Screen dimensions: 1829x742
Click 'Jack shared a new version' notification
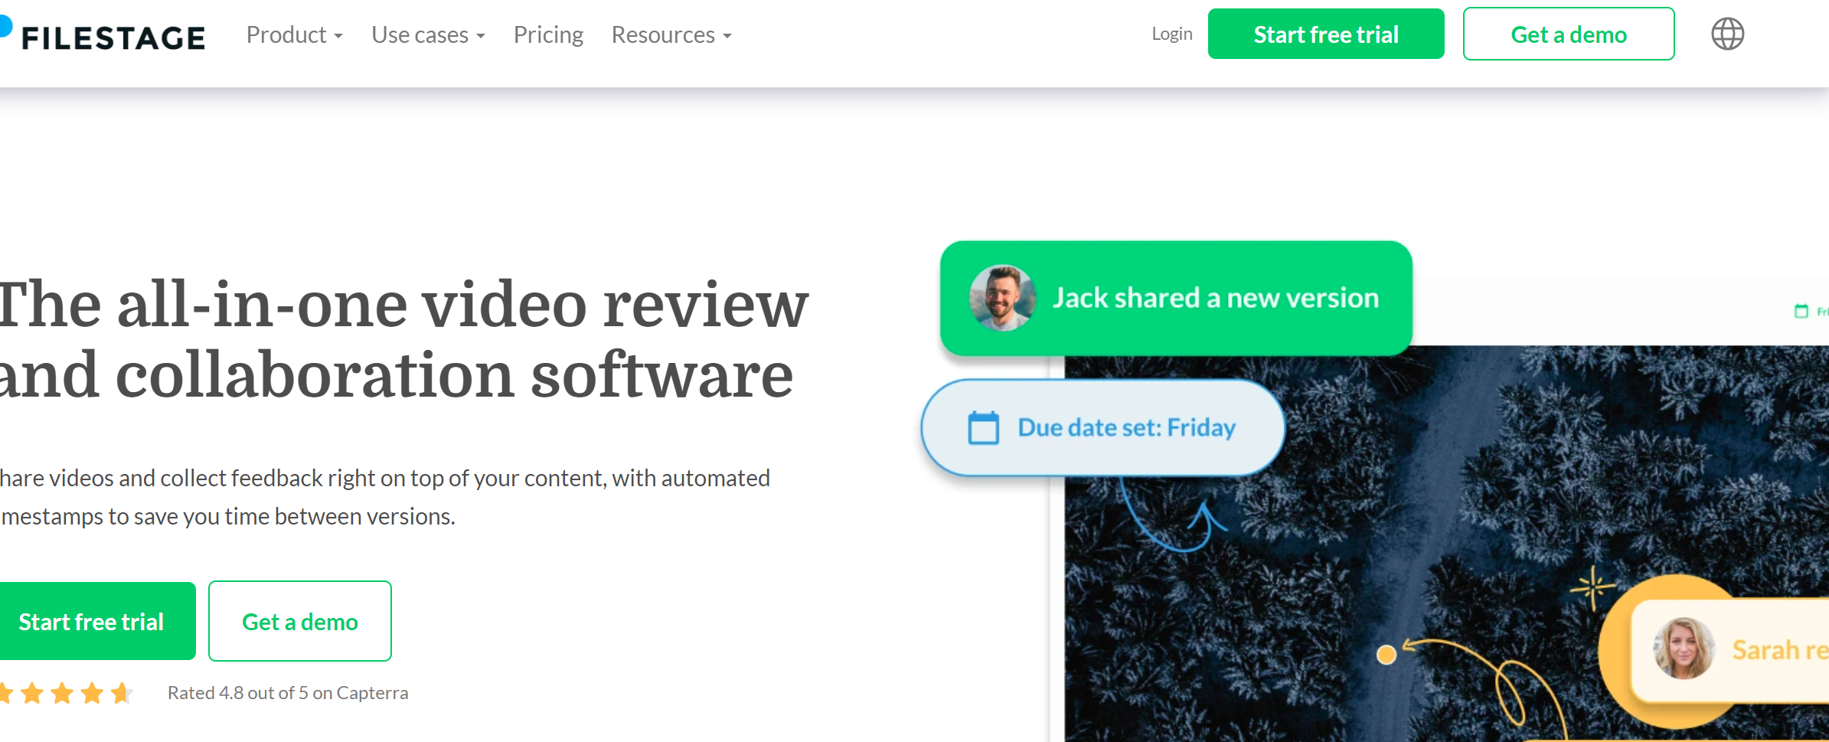click(1176, 298)
